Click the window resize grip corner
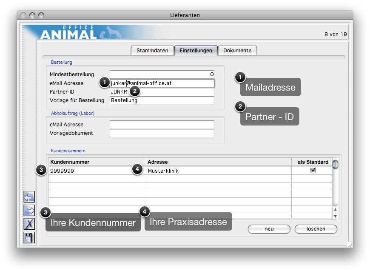This screenshot has width=370, height=271. click(349, 244)
